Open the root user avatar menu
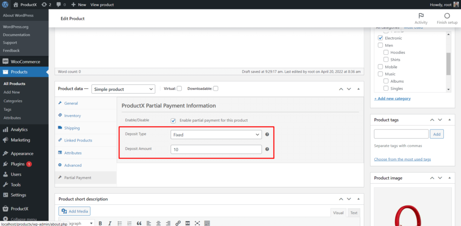This screenshot has height=226, width=461. pos(456,4)
